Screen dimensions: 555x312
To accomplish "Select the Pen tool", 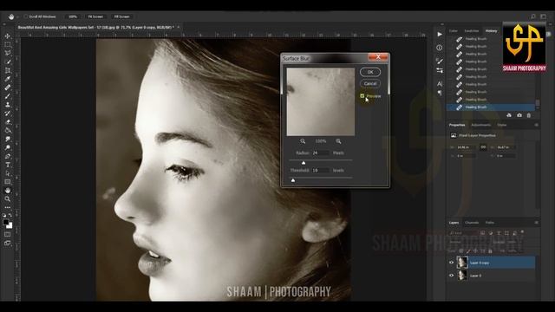I will pos(8,156).
